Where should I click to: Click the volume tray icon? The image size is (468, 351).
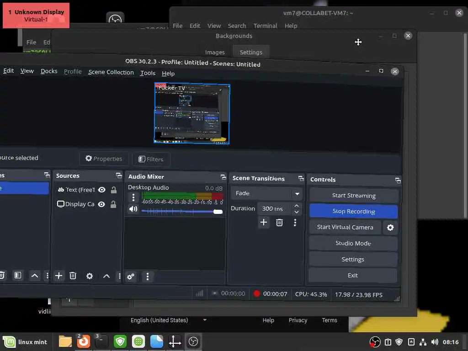click(435, 342)
